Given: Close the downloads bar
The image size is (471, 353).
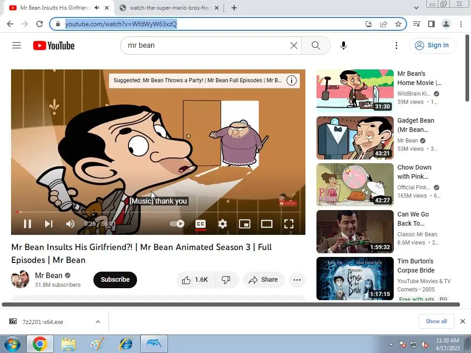Looking at the screenshot, I should pos(463,321).
